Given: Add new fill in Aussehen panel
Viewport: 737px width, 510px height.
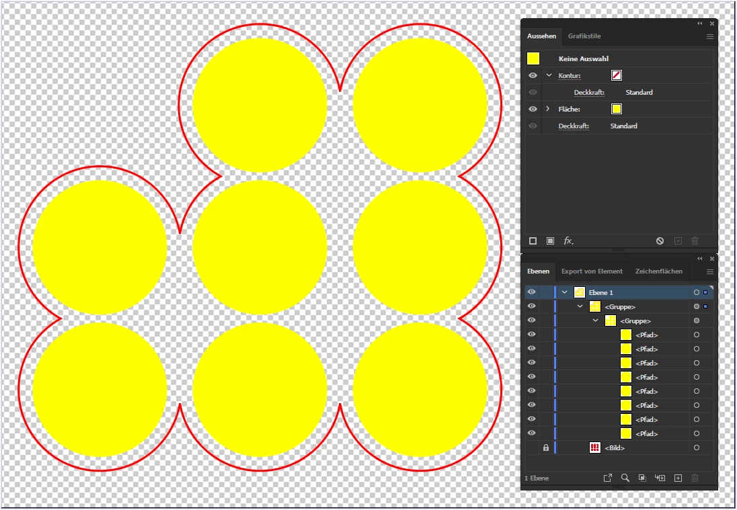Looking at the screenshot, I should (x=550, y=241).
